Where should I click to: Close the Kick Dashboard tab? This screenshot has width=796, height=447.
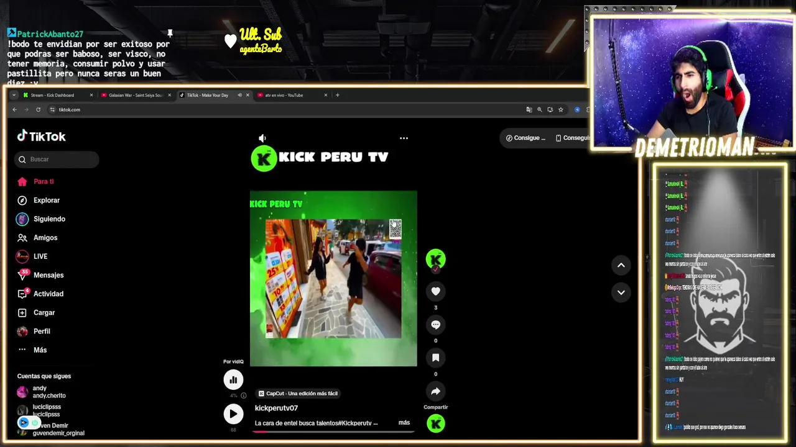coord(91,95)
